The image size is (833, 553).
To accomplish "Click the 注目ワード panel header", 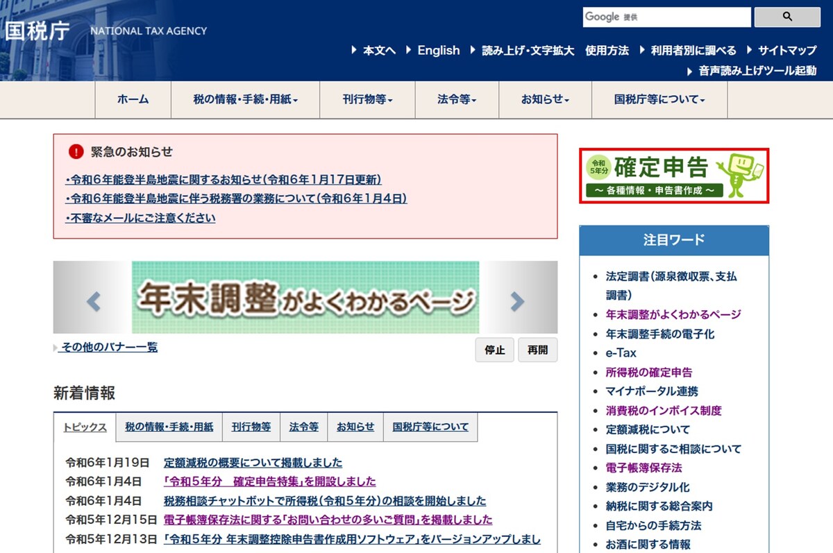I will click(674, 241).
